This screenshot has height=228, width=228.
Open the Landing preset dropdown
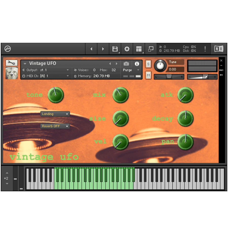55,114
